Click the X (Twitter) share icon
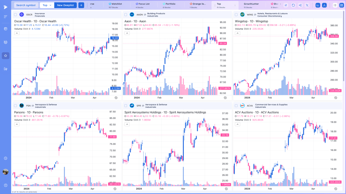346x194 pixels. coord(307,5)
